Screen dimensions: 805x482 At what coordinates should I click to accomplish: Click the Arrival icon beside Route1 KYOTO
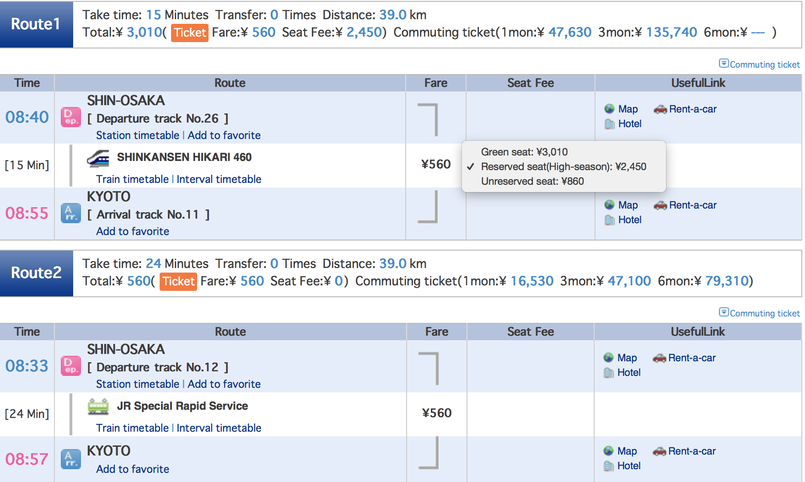coord(71,214)
